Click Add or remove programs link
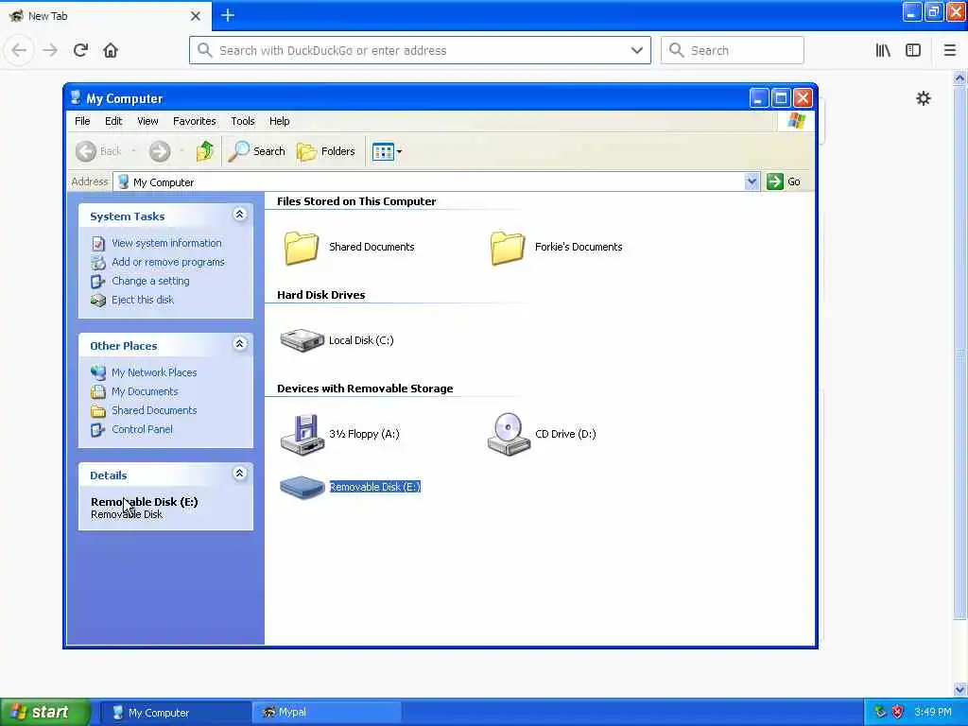Screen dimensions: 968x726 coord(168,262)
